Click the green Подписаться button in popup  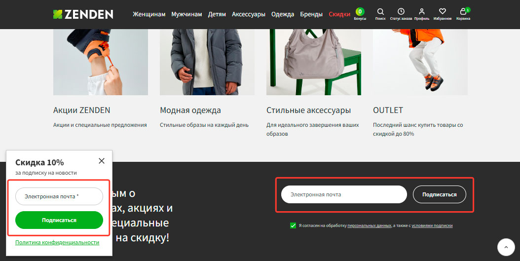click(x=59, y=220)
